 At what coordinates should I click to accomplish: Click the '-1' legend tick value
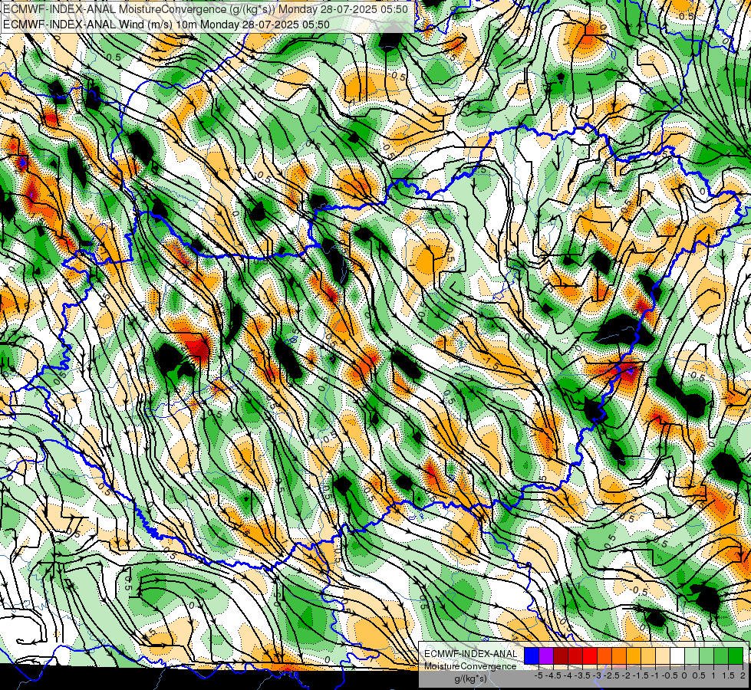click(655, 675)
